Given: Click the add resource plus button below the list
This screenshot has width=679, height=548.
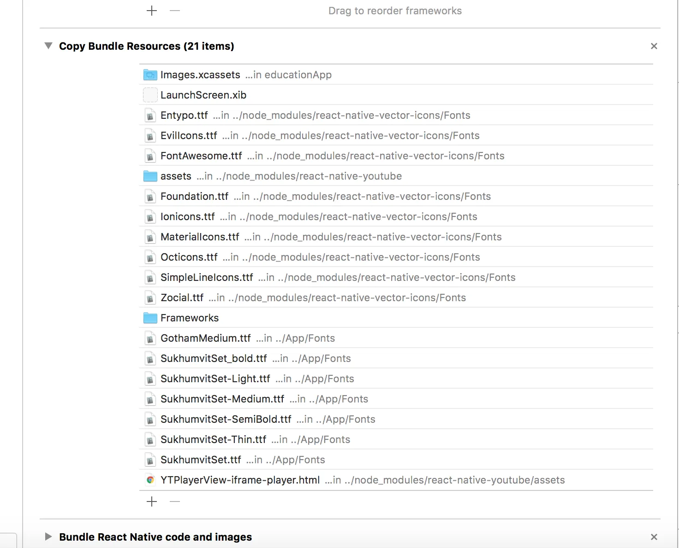Looking at the screenshot, I should pos(152,501).
